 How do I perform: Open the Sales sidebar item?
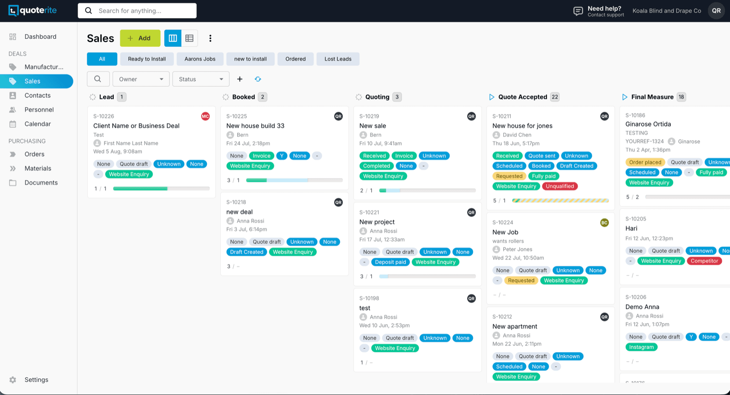(36, 81)
